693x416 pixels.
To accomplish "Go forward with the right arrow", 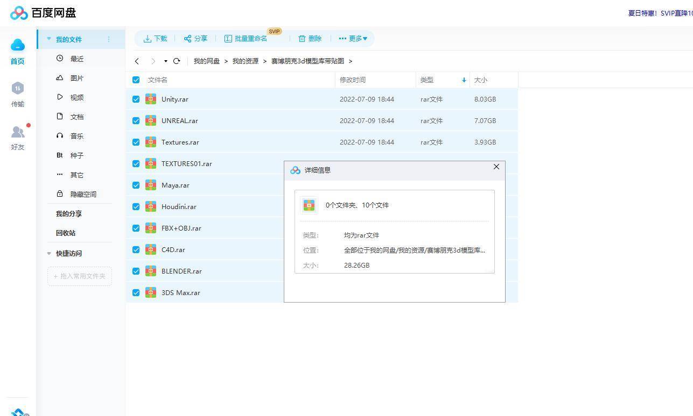I will point(153,61).
